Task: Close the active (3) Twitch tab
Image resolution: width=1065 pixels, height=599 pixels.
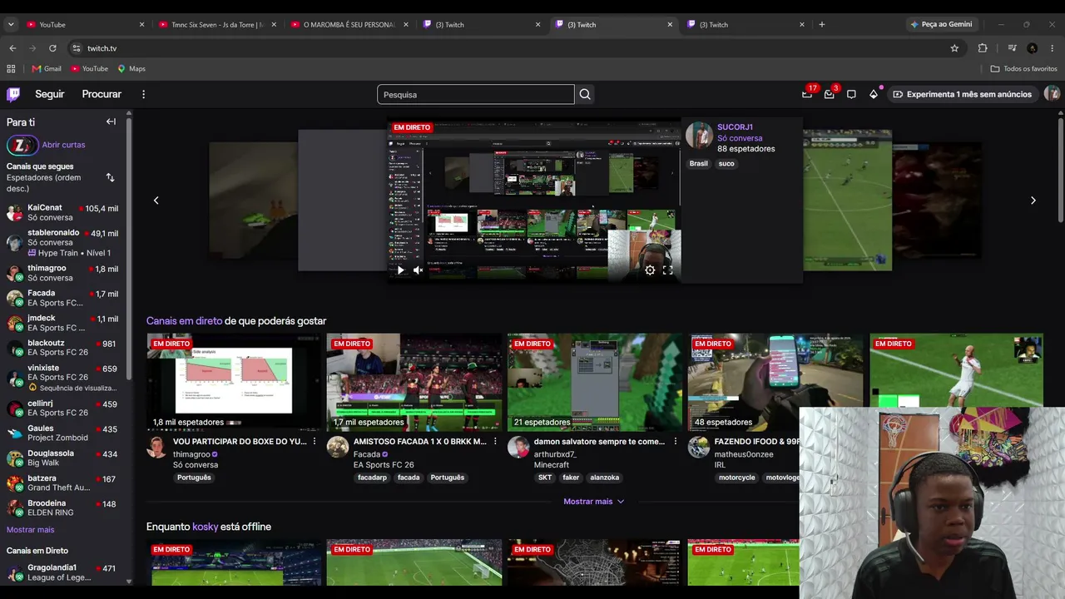Action: click(x=670, y=25)
